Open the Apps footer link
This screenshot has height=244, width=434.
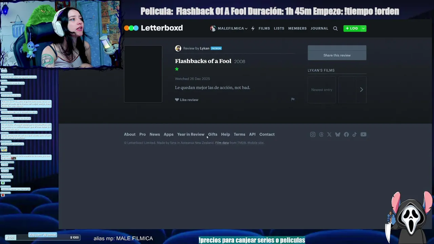[x=169, y=135]
